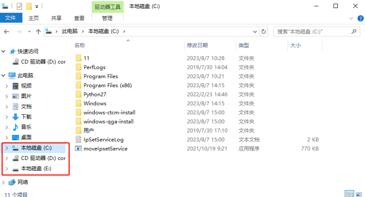Switch to the 共享 ribbon tab
365x197 pixels.
pyautogui.click(x=56, y=18)
